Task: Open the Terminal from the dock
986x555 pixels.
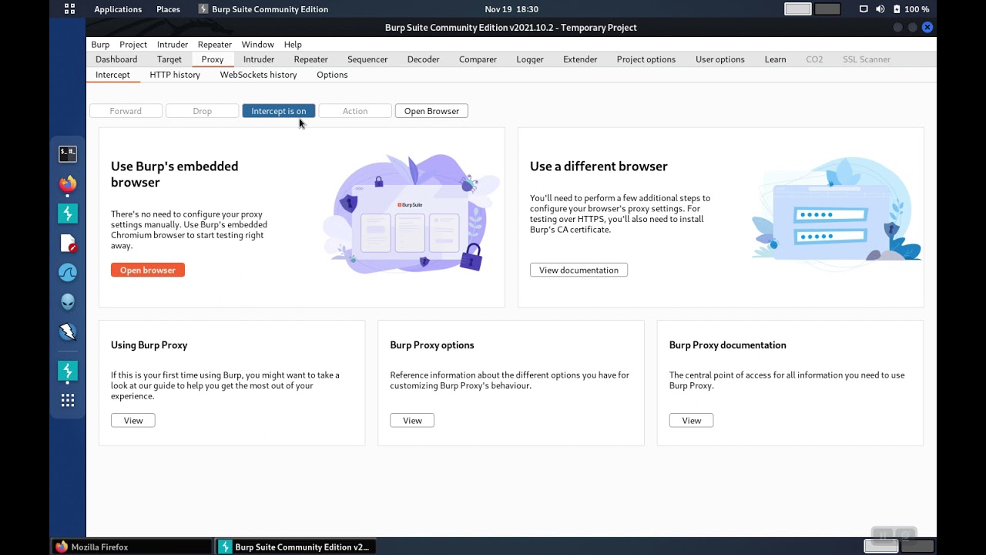Action: [x=68, y=153]
